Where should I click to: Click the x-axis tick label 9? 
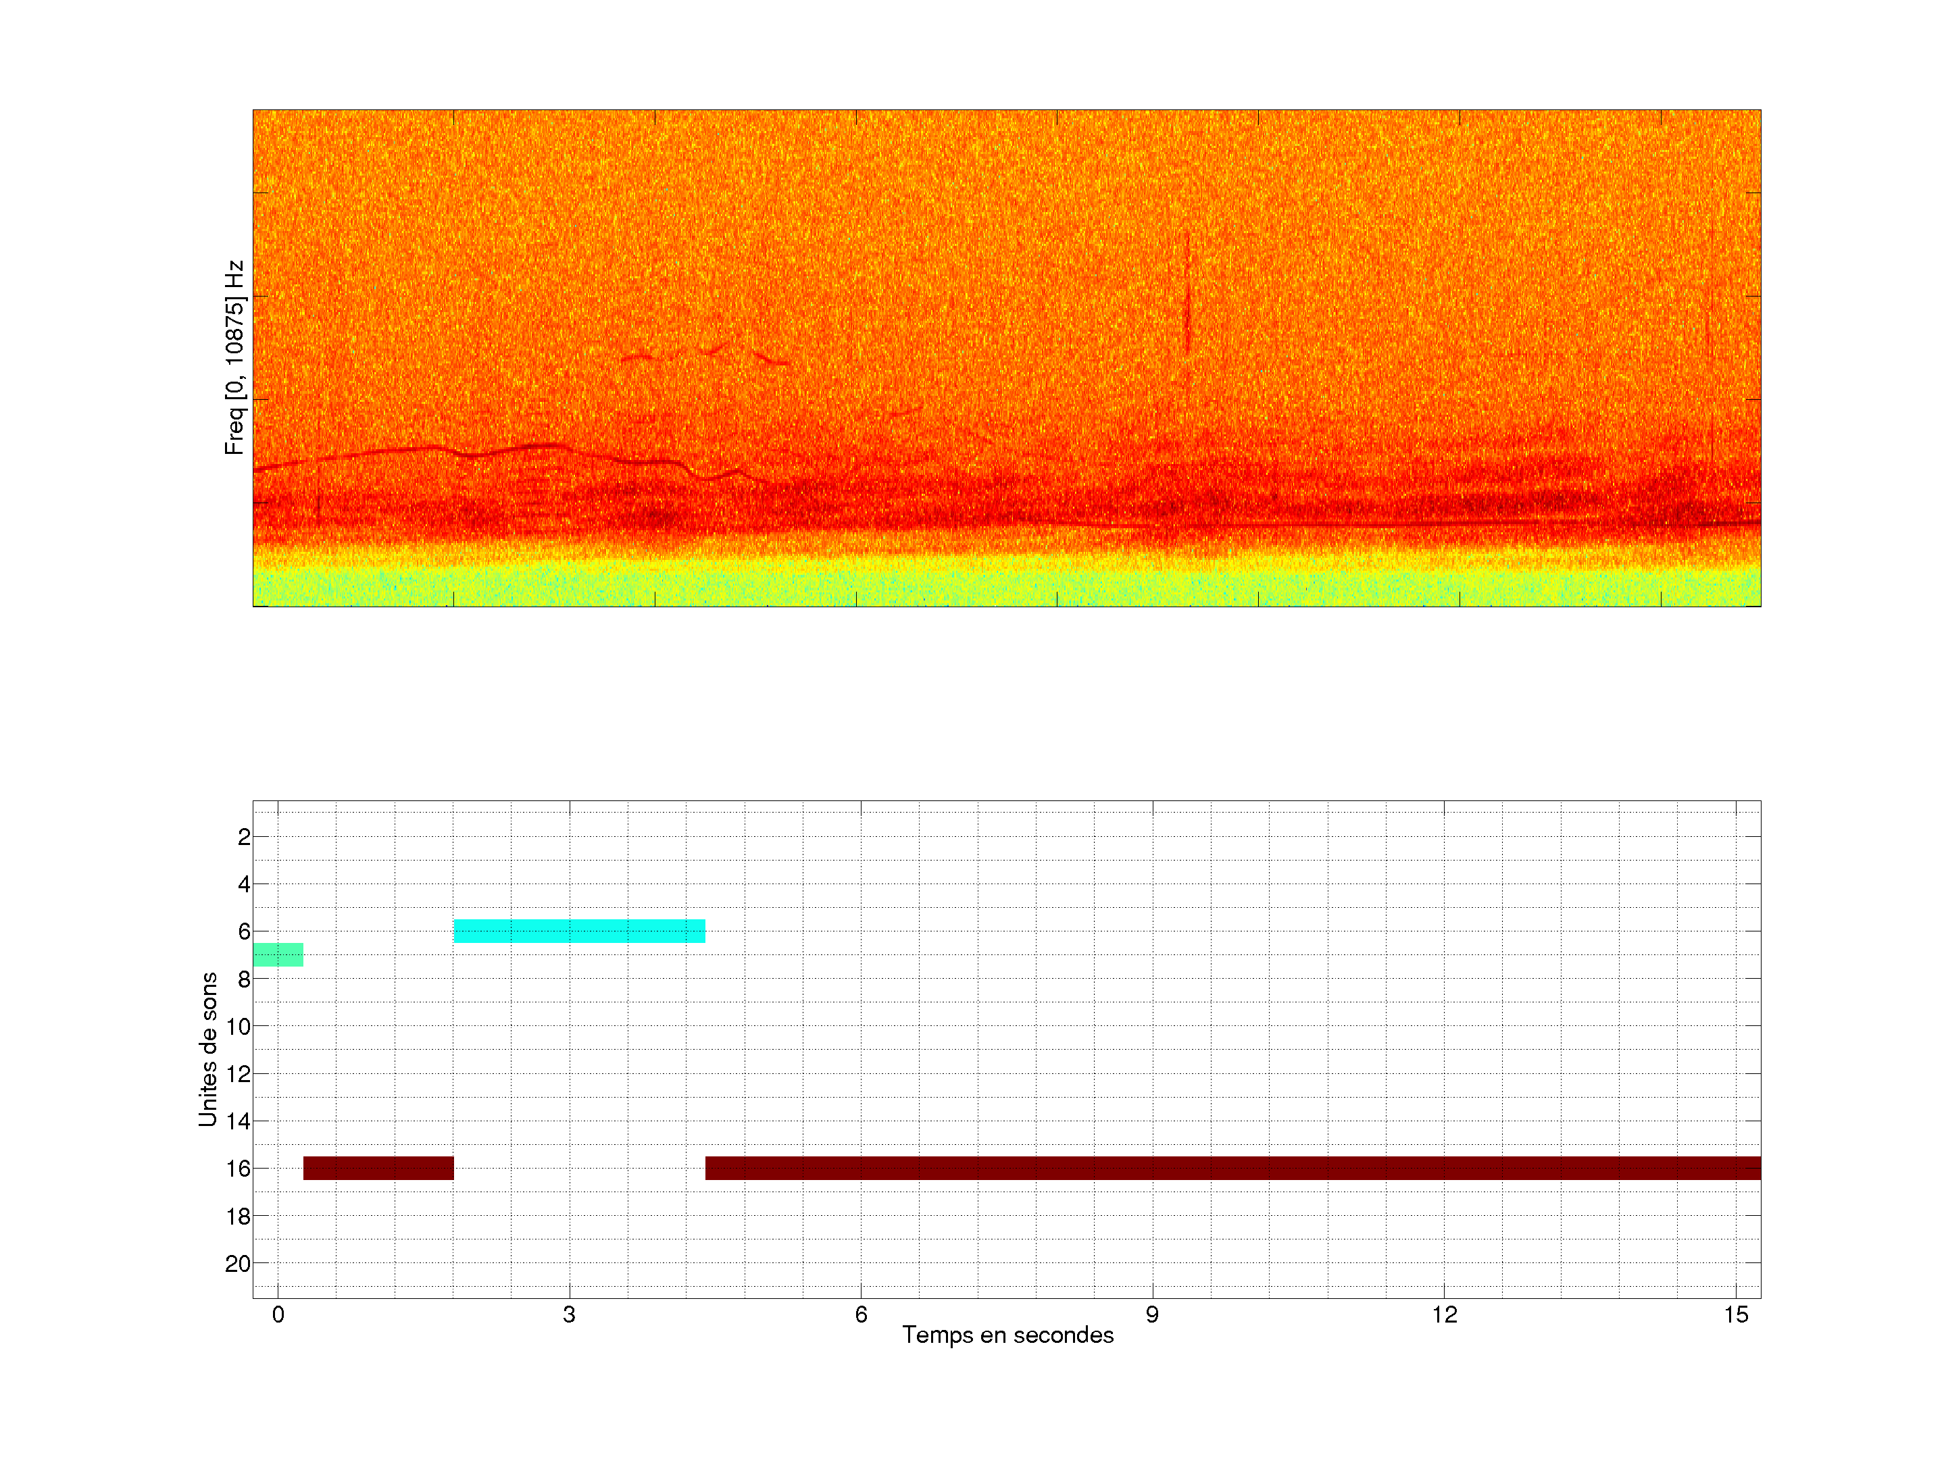pos(1151,1314)
